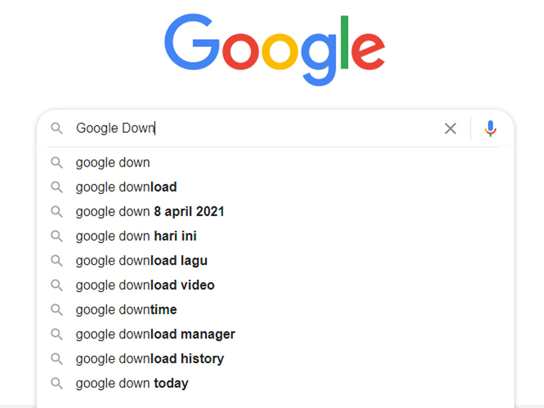The image size is (544, 408).
Task: Click inside the "Google Down" search field
Action: click(x=266, y=129)
